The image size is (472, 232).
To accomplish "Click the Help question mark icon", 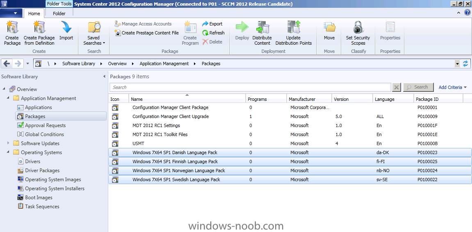I will pos(467,13).
